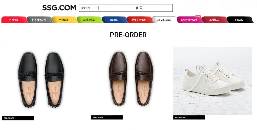
Task: Select the S.I.VILLAGE tab
Action: 164,20
